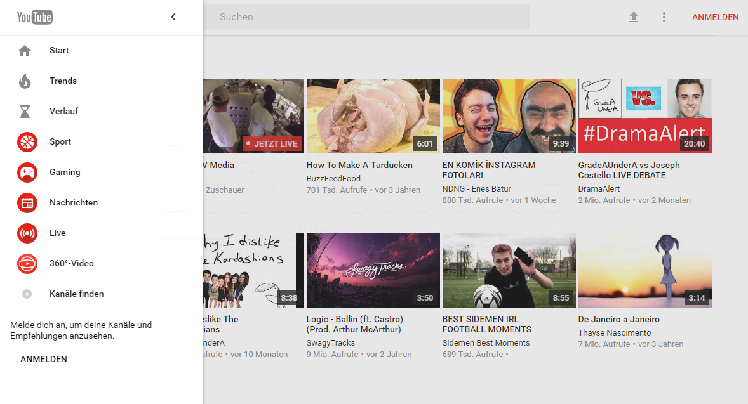
Task: Open the SwagyTracks channel link
Action: click(331, 343)
